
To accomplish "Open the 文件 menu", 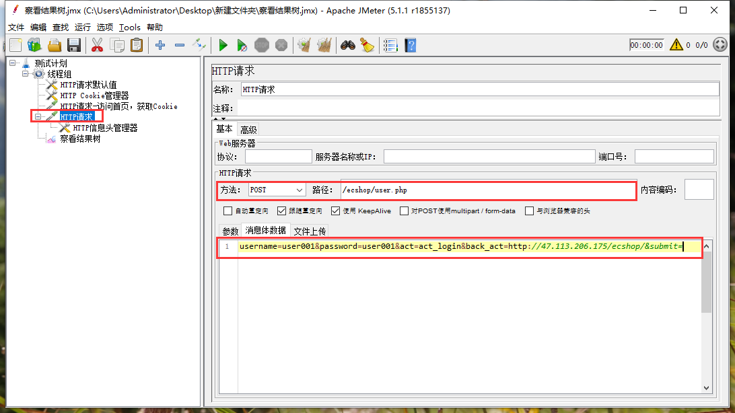I will click(16, 27).
